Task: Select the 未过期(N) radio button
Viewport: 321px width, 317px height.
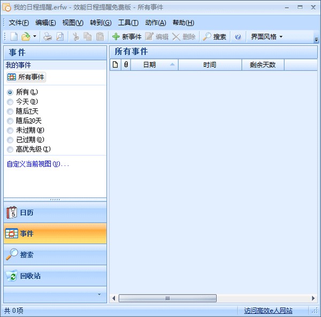Action: (x=26, y=130)
